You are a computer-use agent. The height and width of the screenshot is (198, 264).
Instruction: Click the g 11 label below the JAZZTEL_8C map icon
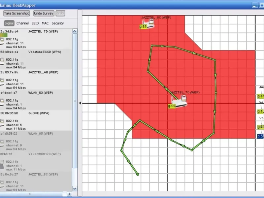coord(143,27)
